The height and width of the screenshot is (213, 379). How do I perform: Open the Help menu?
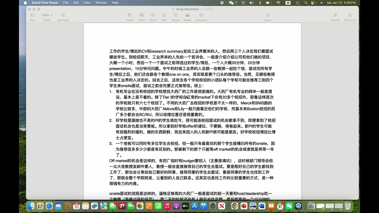point(115,3)
